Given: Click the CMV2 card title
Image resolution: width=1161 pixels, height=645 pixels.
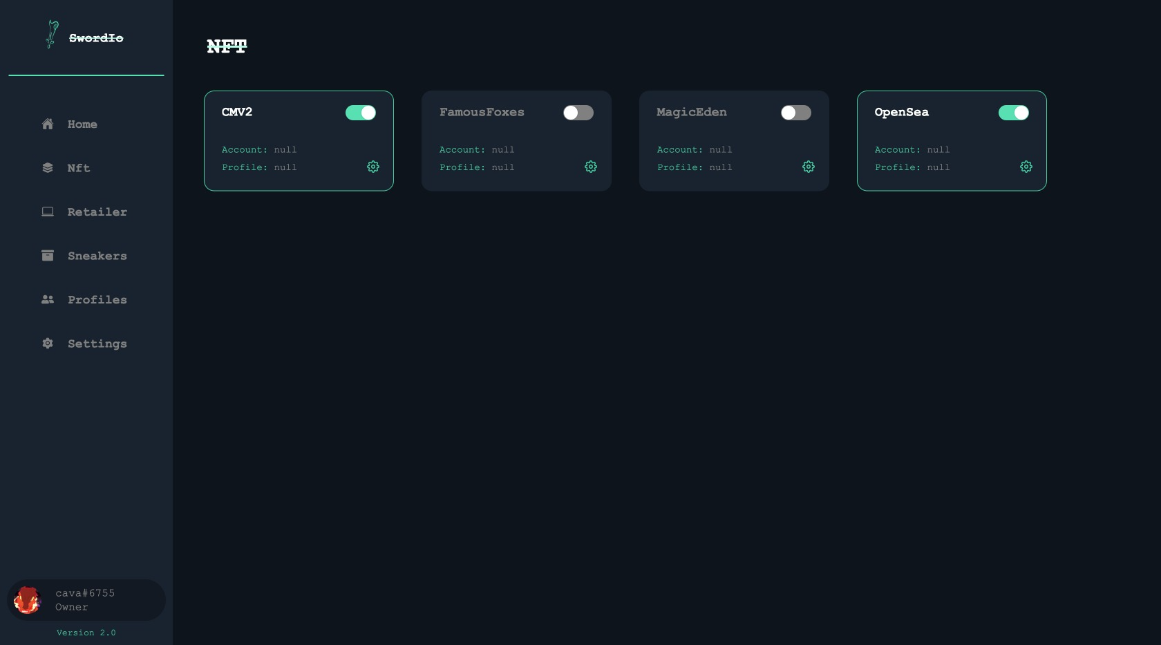Looking at the screenshot, I should tap(237, 112).
